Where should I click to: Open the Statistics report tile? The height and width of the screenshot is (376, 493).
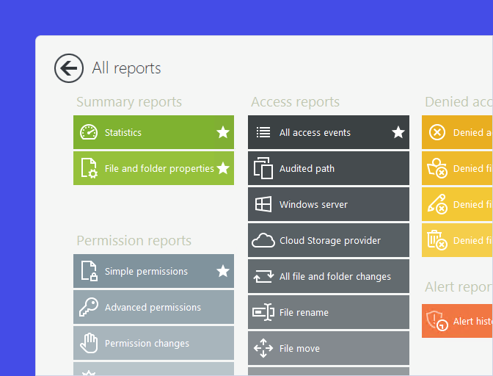(147, 133)
